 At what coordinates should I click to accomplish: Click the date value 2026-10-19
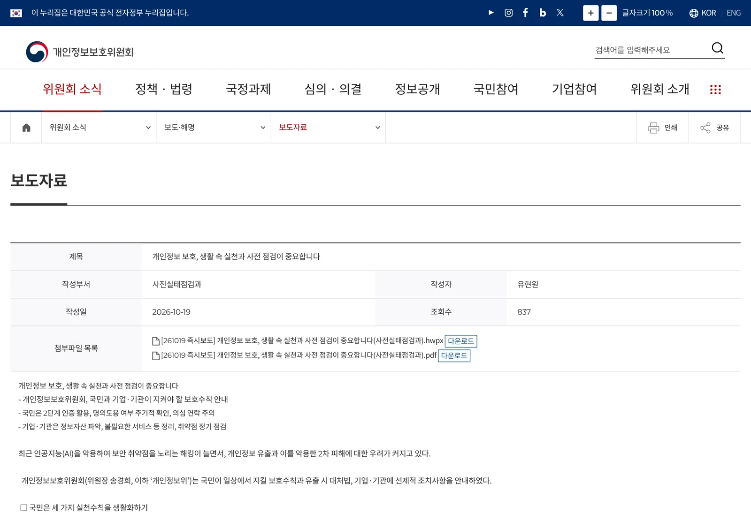pyautogui.click(x=171, y=312)
